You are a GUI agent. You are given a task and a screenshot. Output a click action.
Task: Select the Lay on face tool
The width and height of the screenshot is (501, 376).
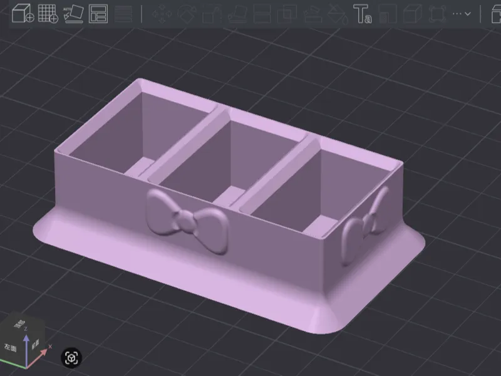pos(238,14)
